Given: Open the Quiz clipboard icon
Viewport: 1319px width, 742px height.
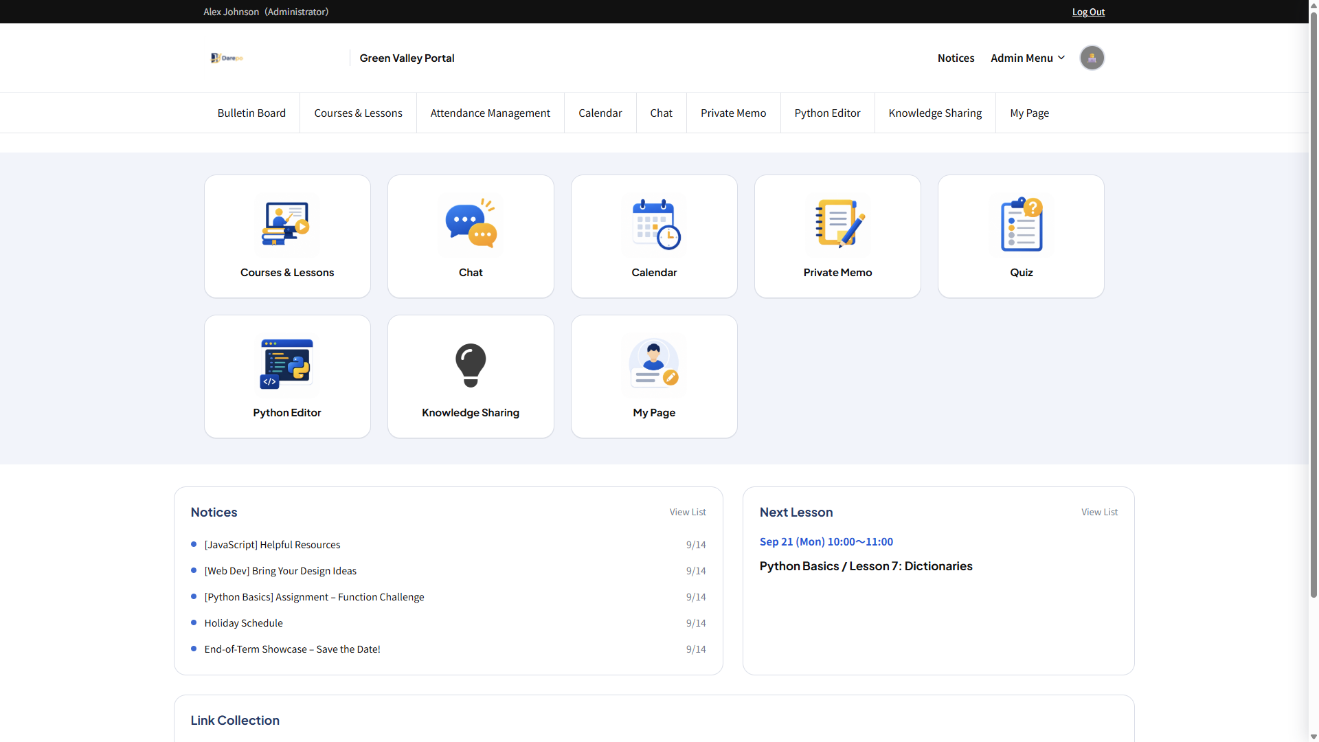Looking at the screenshot, I should pyautogui.click(x=1022, y=224).
